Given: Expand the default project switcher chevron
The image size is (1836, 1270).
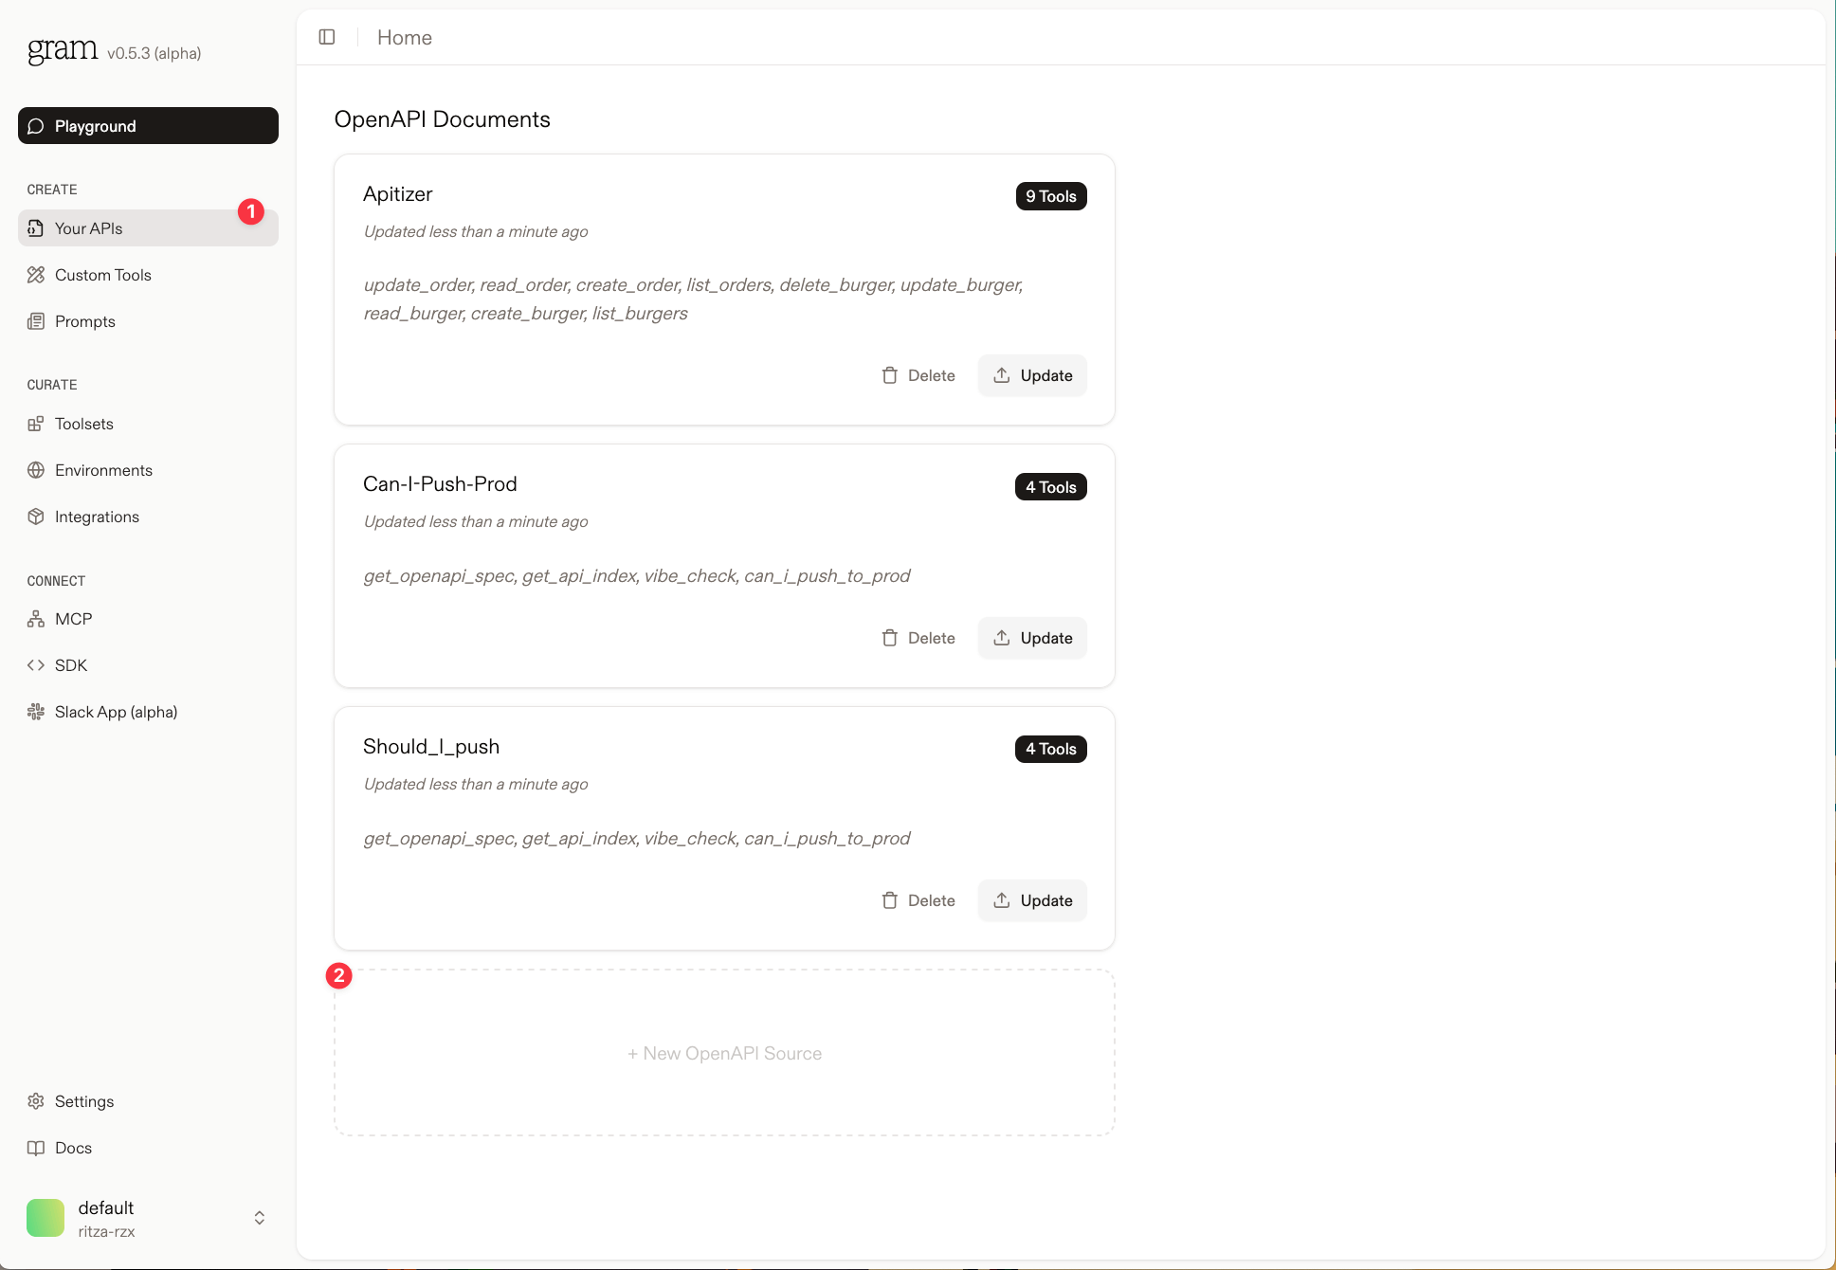Looking at the screenshot, I should 259,1218.
